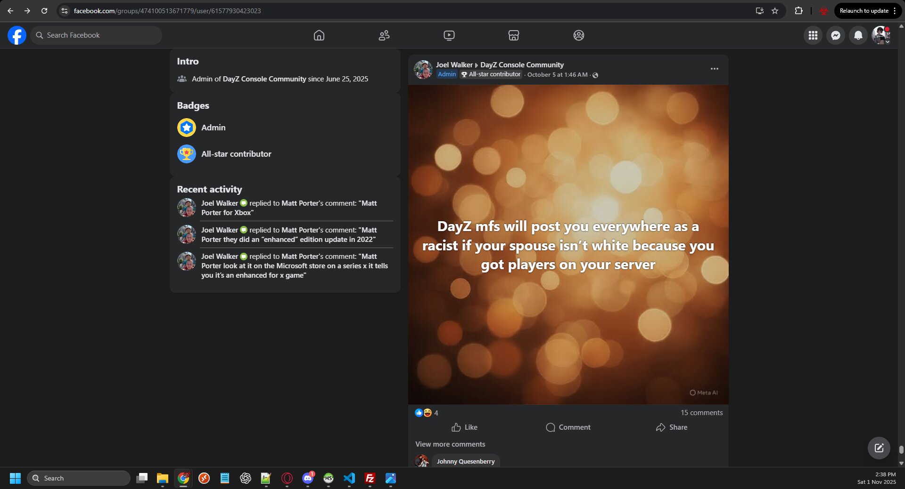Click the Search Facebook field

pyautogui.click(x=96, y=35)
